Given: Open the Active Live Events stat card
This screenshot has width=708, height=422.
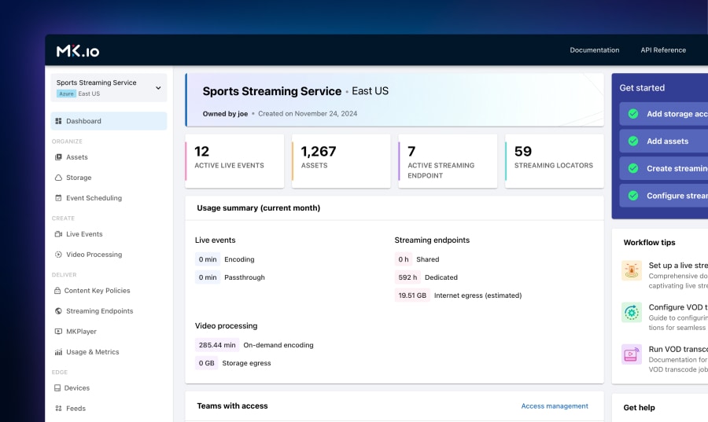Looking at the screenshot, I should coord(234,161).
